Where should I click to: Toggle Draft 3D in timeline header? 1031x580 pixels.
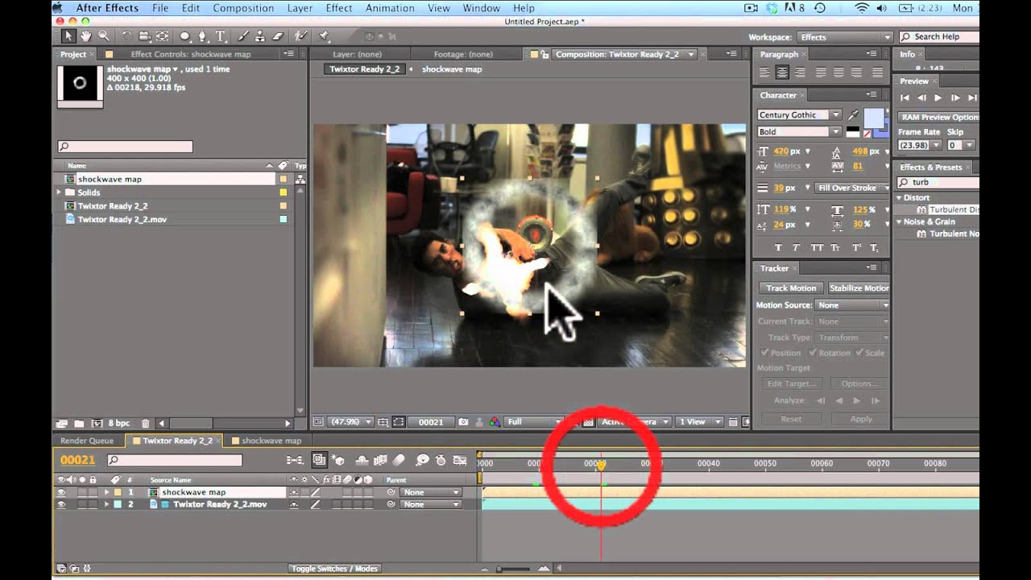[338, 460]
